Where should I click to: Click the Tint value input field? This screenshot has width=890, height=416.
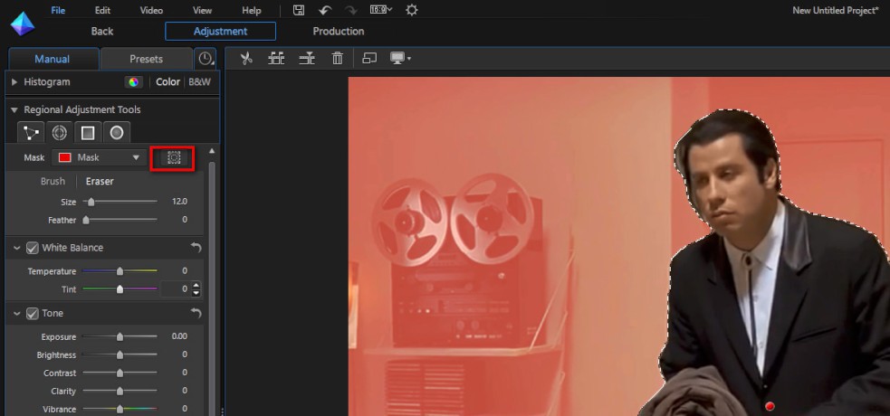coord(176,289)
